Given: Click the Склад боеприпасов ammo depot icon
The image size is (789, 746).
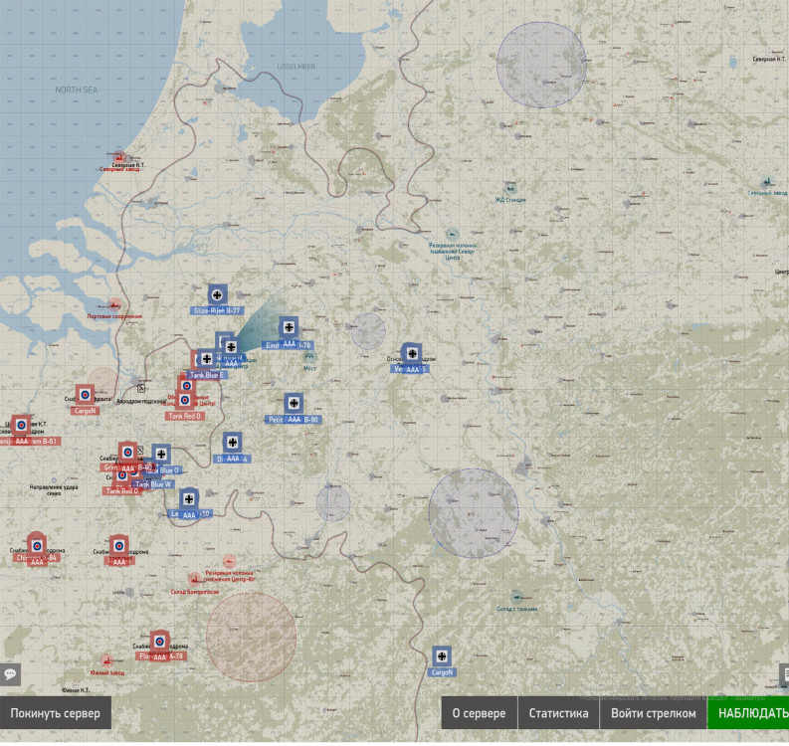Looking at the screenshot, I should click(x=194, y=579).
